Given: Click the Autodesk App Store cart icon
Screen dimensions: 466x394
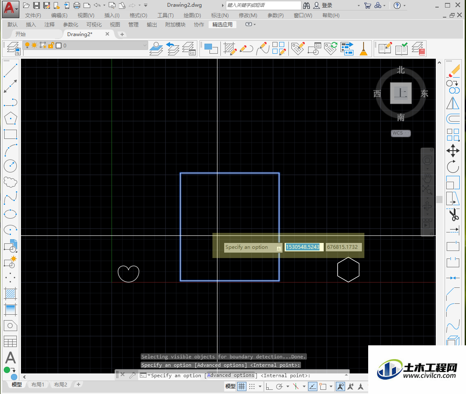Looking at the screenshot, I should coord(368,5).
